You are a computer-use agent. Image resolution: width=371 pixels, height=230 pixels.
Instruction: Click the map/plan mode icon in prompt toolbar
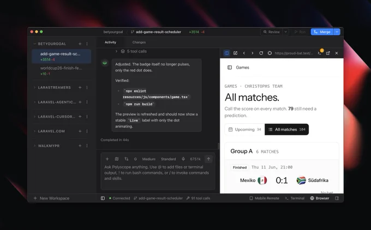[117, 159]
